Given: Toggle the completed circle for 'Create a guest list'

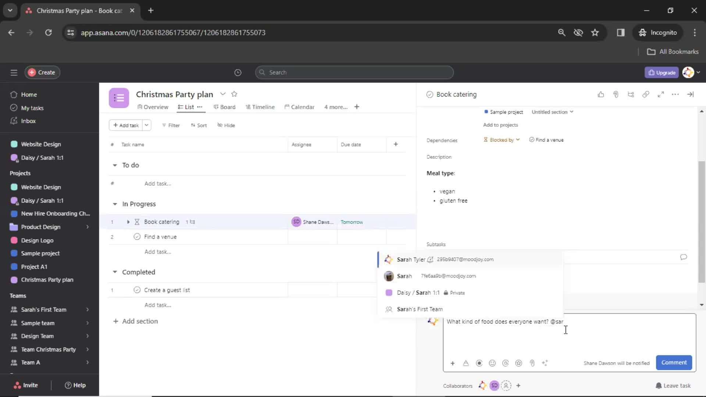Looking at the screenshot, I should [136, 289].
